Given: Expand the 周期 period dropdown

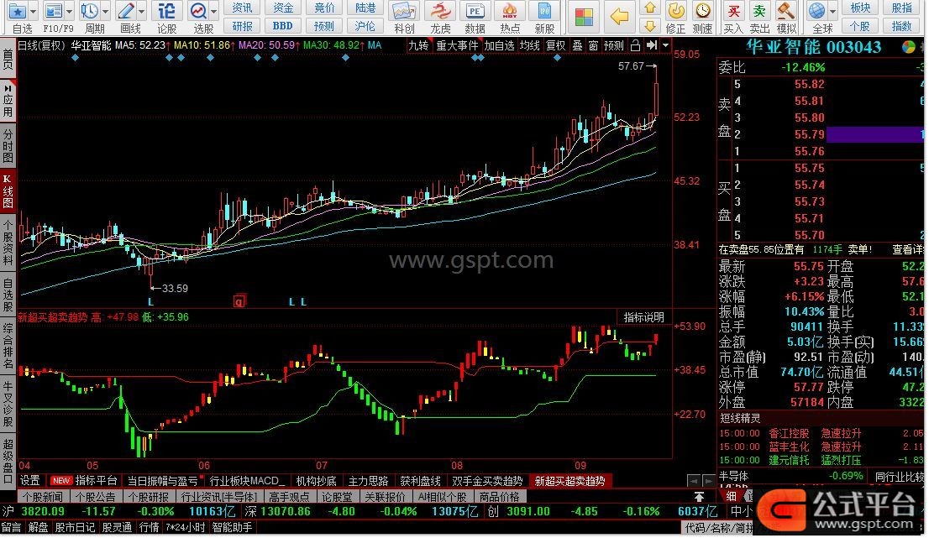Looking at the screenshot, I should pyautogui.click(x=105, y=11).
